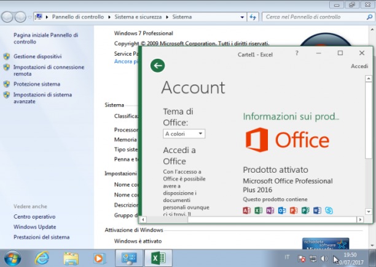Viewport: 376px width, 267px height.
Task: Click Excel horizontal scrollbar left arrow
Action: 143,219
